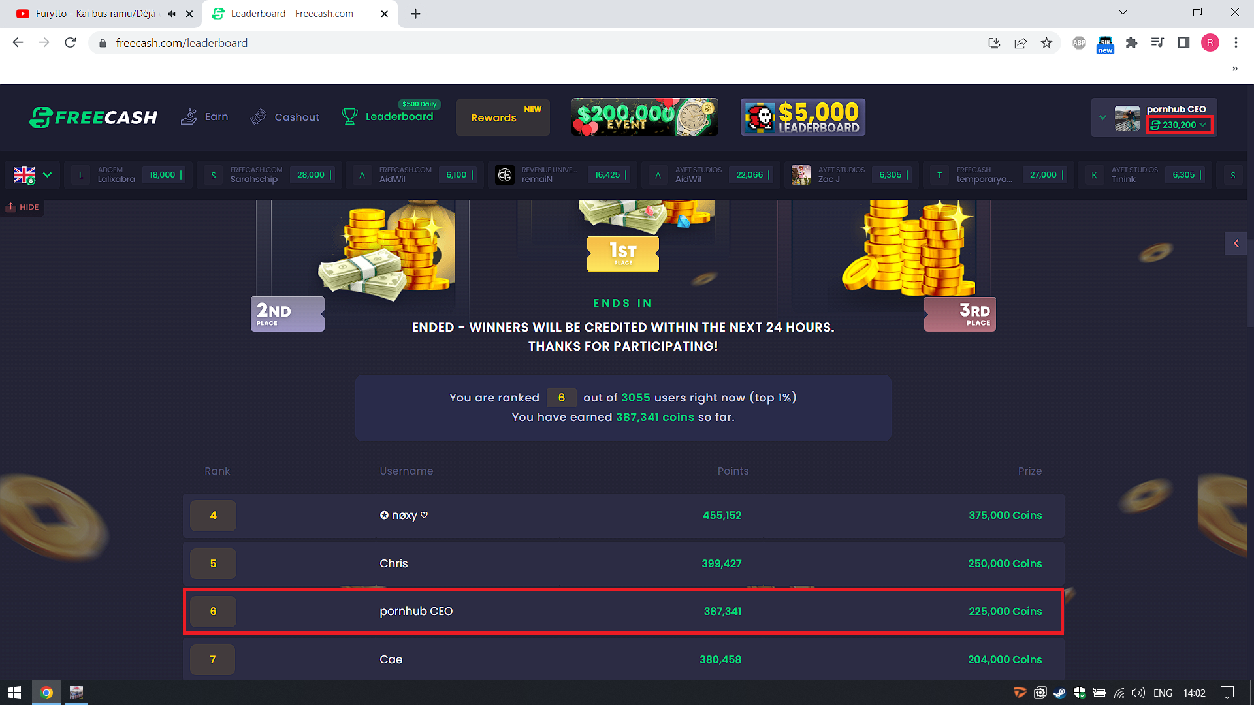This screenshot has width=1254, height=705.
Task: Open the $200,000 Event banner
Action: [x=645, y=117]
